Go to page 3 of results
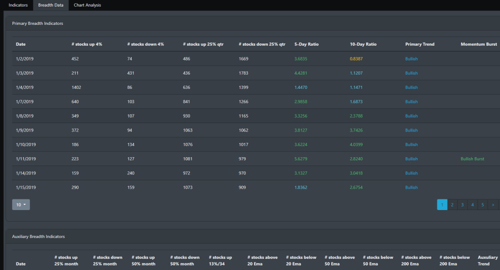Viewport: 500px width, 270px height. (462, 205)
